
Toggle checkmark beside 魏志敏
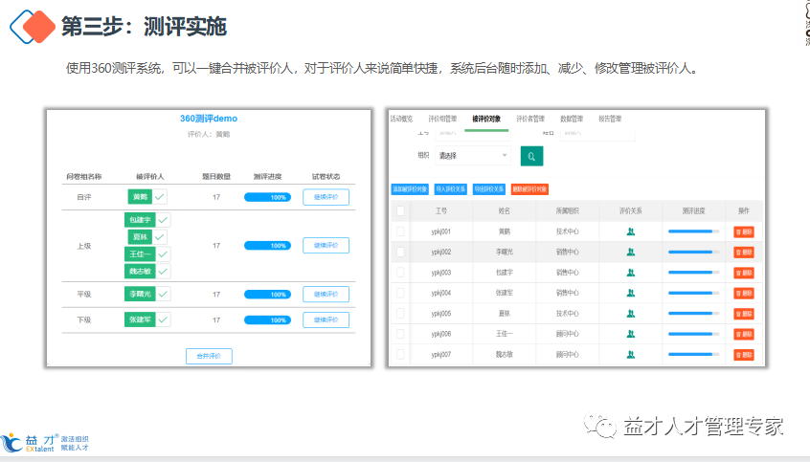coord(163,271)
